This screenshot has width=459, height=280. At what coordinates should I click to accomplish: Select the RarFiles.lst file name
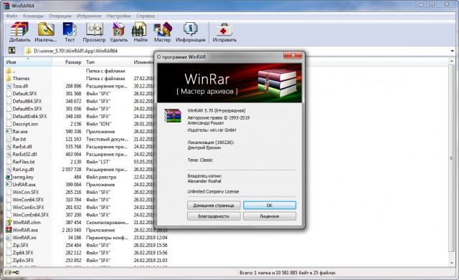coord(24,162)
